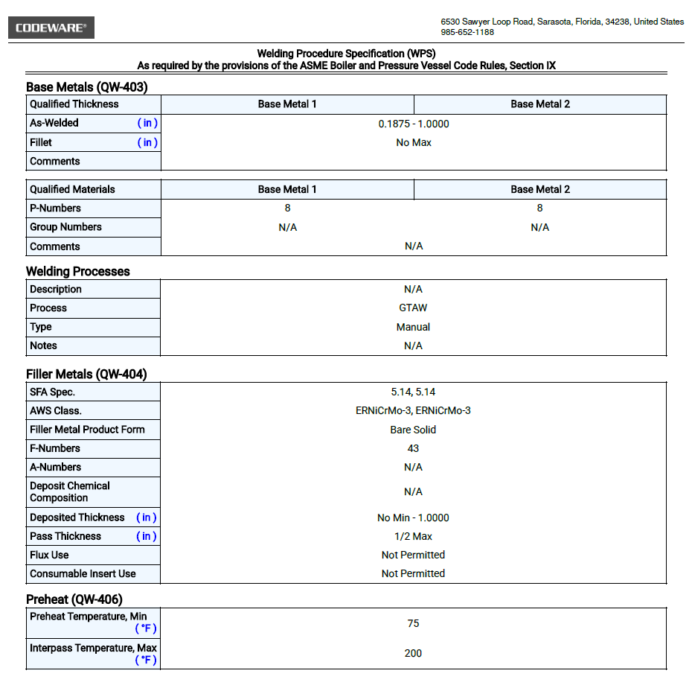Click the inch unit beside Deposited Thickness
Screen dimensions: 692x688
[147, 517]
